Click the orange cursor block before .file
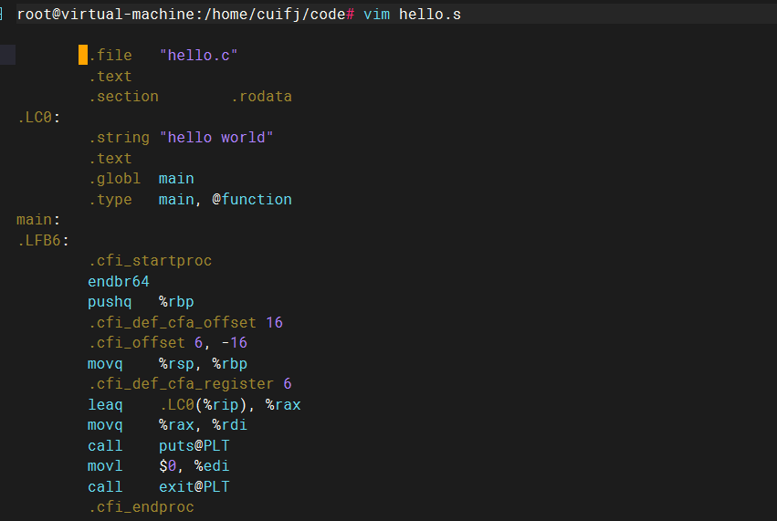 coord(83,56)
